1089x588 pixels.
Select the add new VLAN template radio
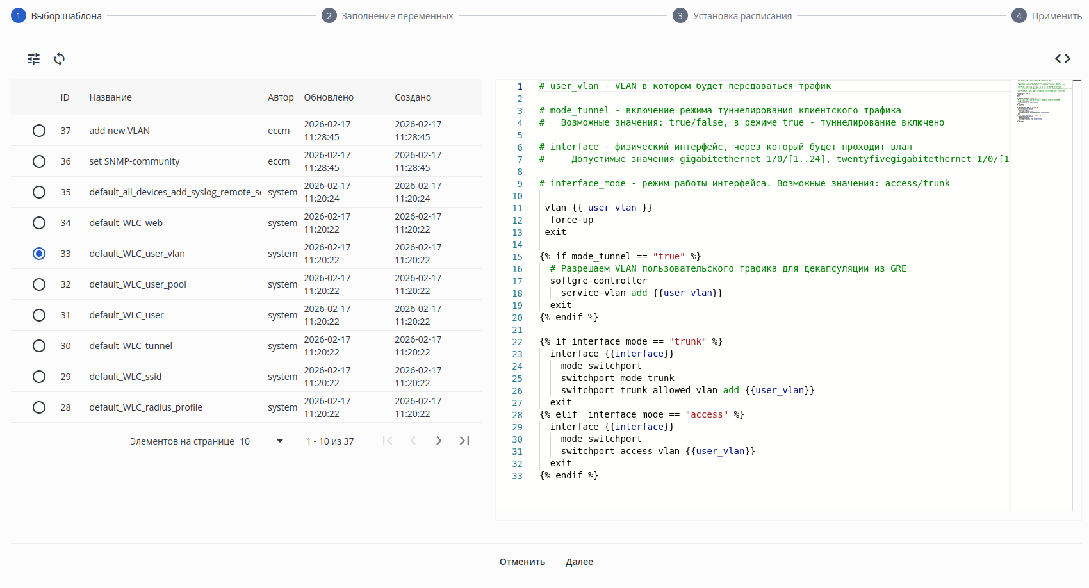[39, 131]
